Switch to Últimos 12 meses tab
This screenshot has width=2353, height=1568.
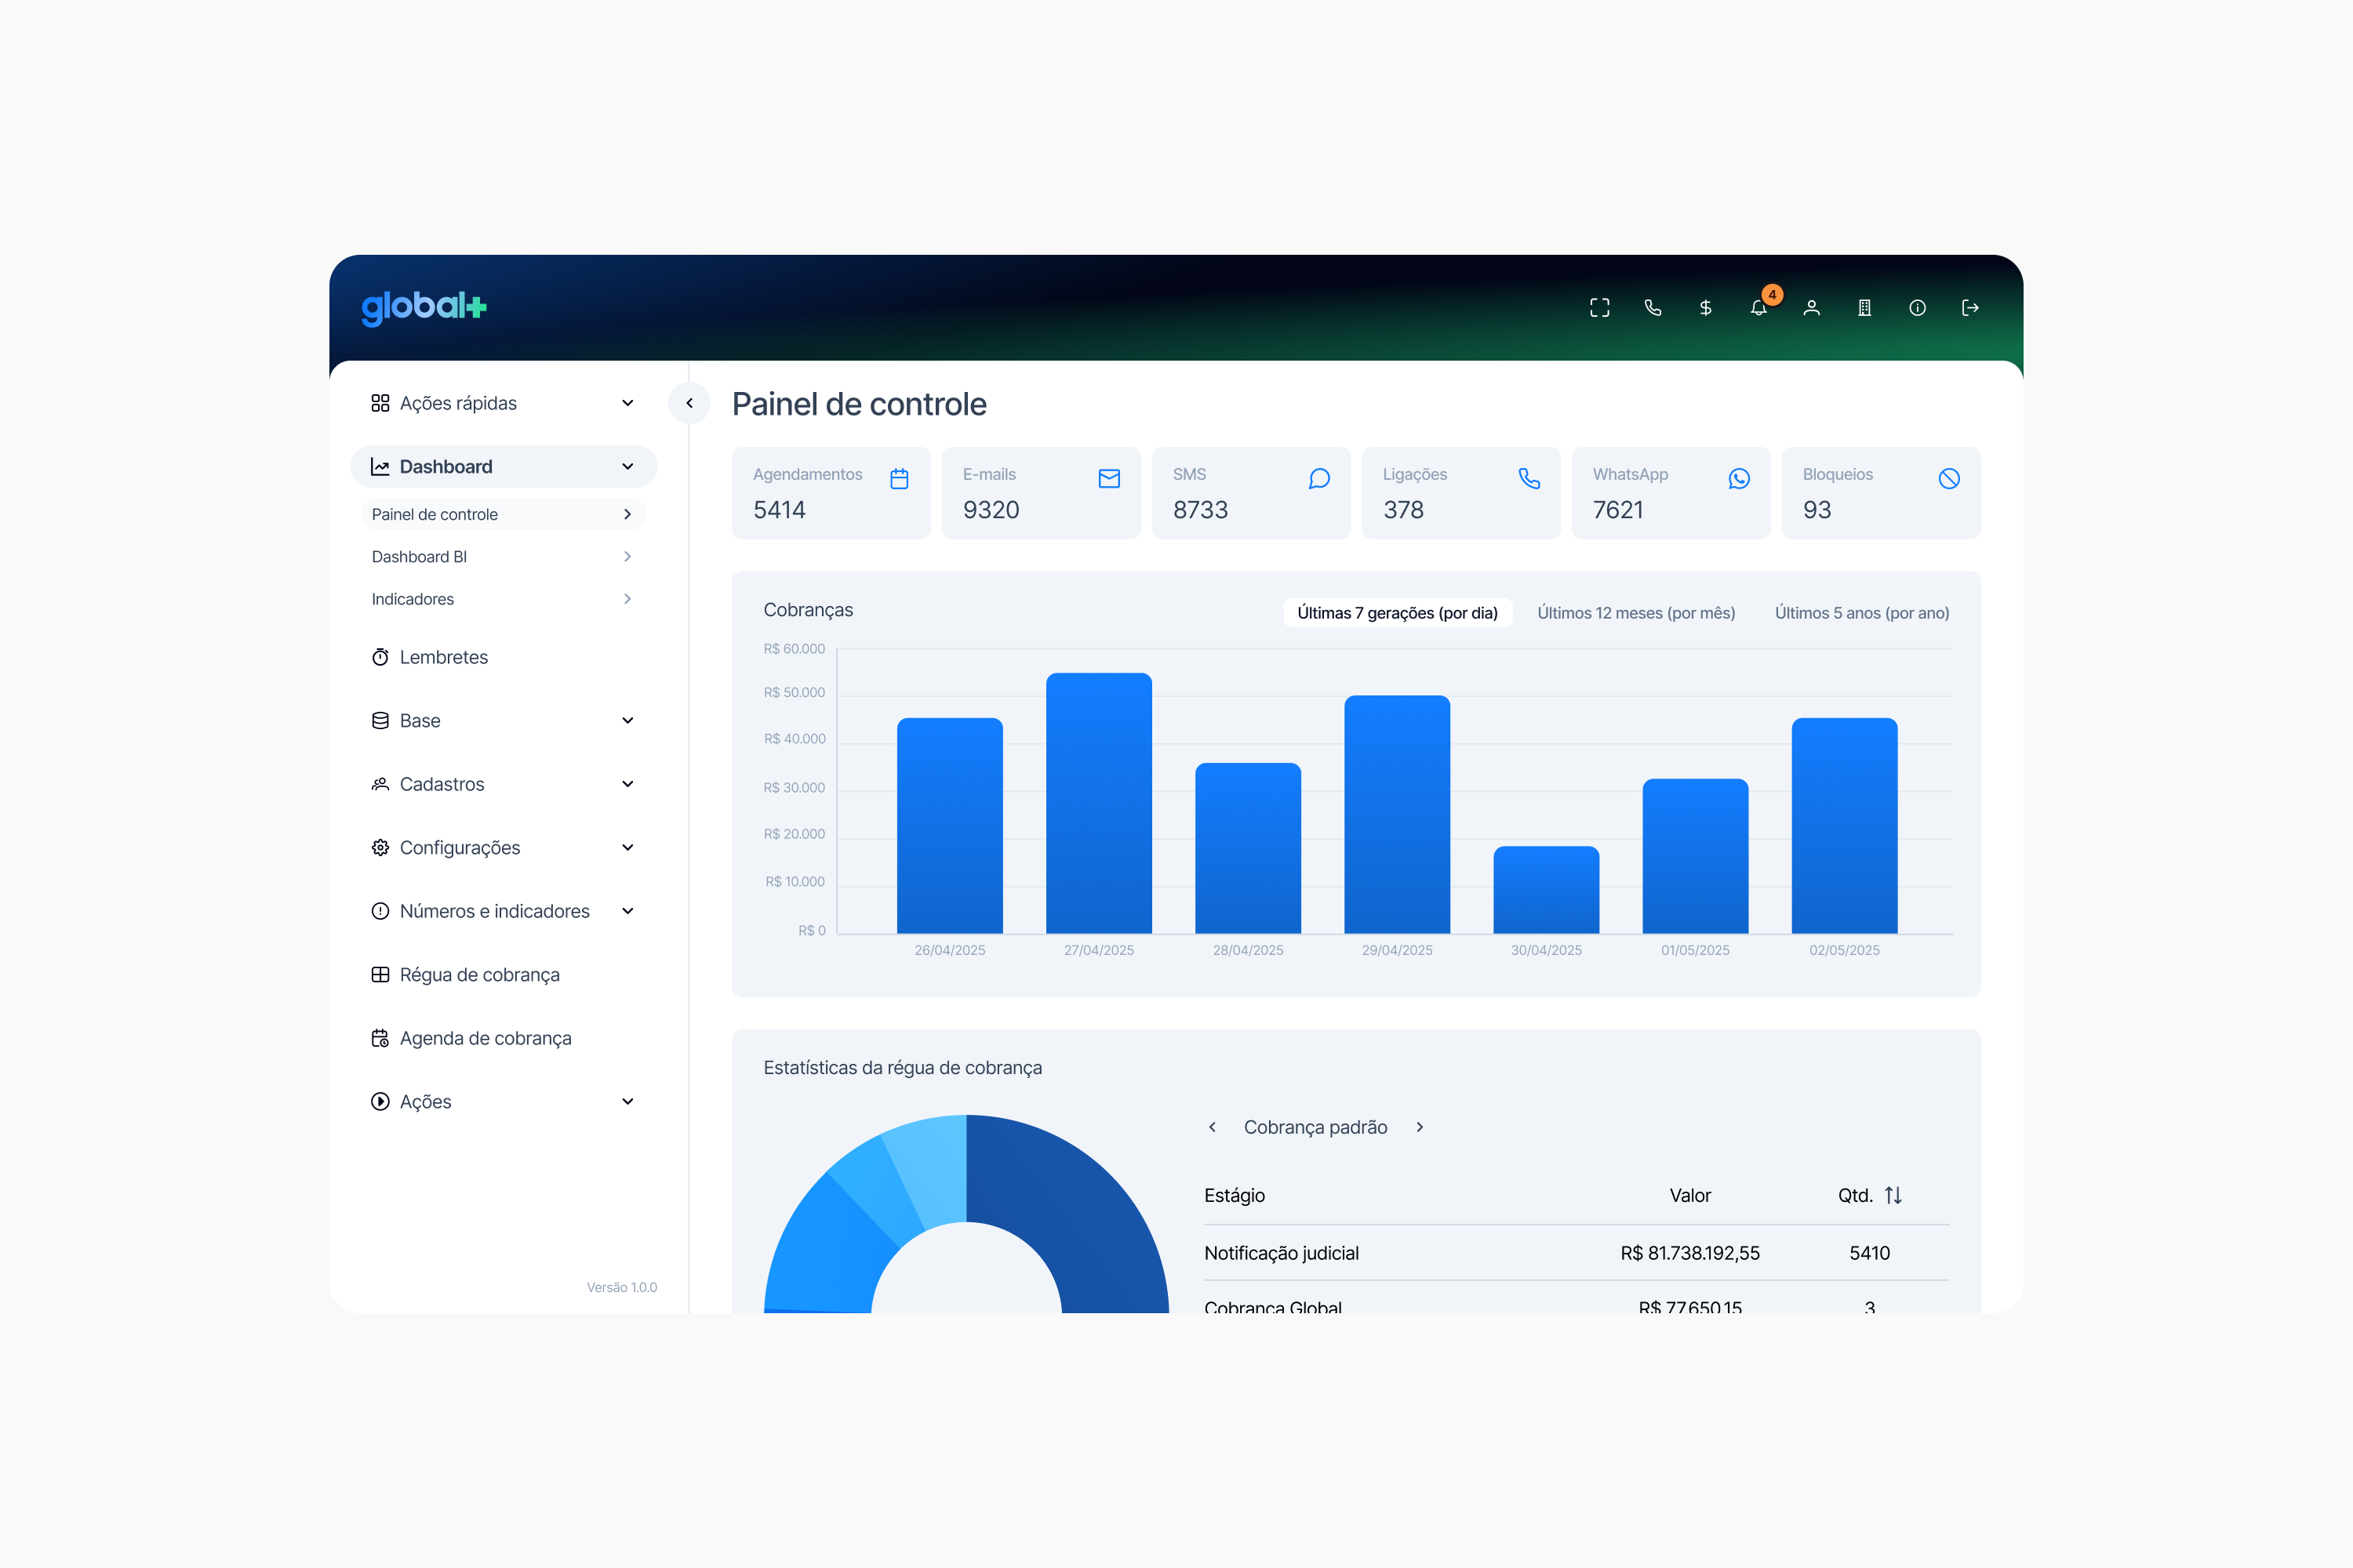coord(1635,613)
